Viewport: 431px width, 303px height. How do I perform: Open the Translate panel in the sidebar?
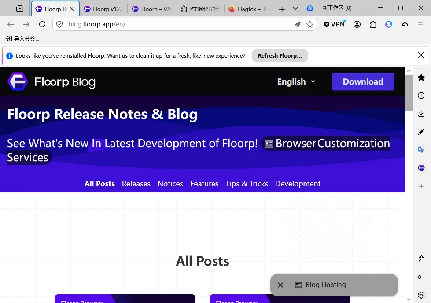pos(421,150)
